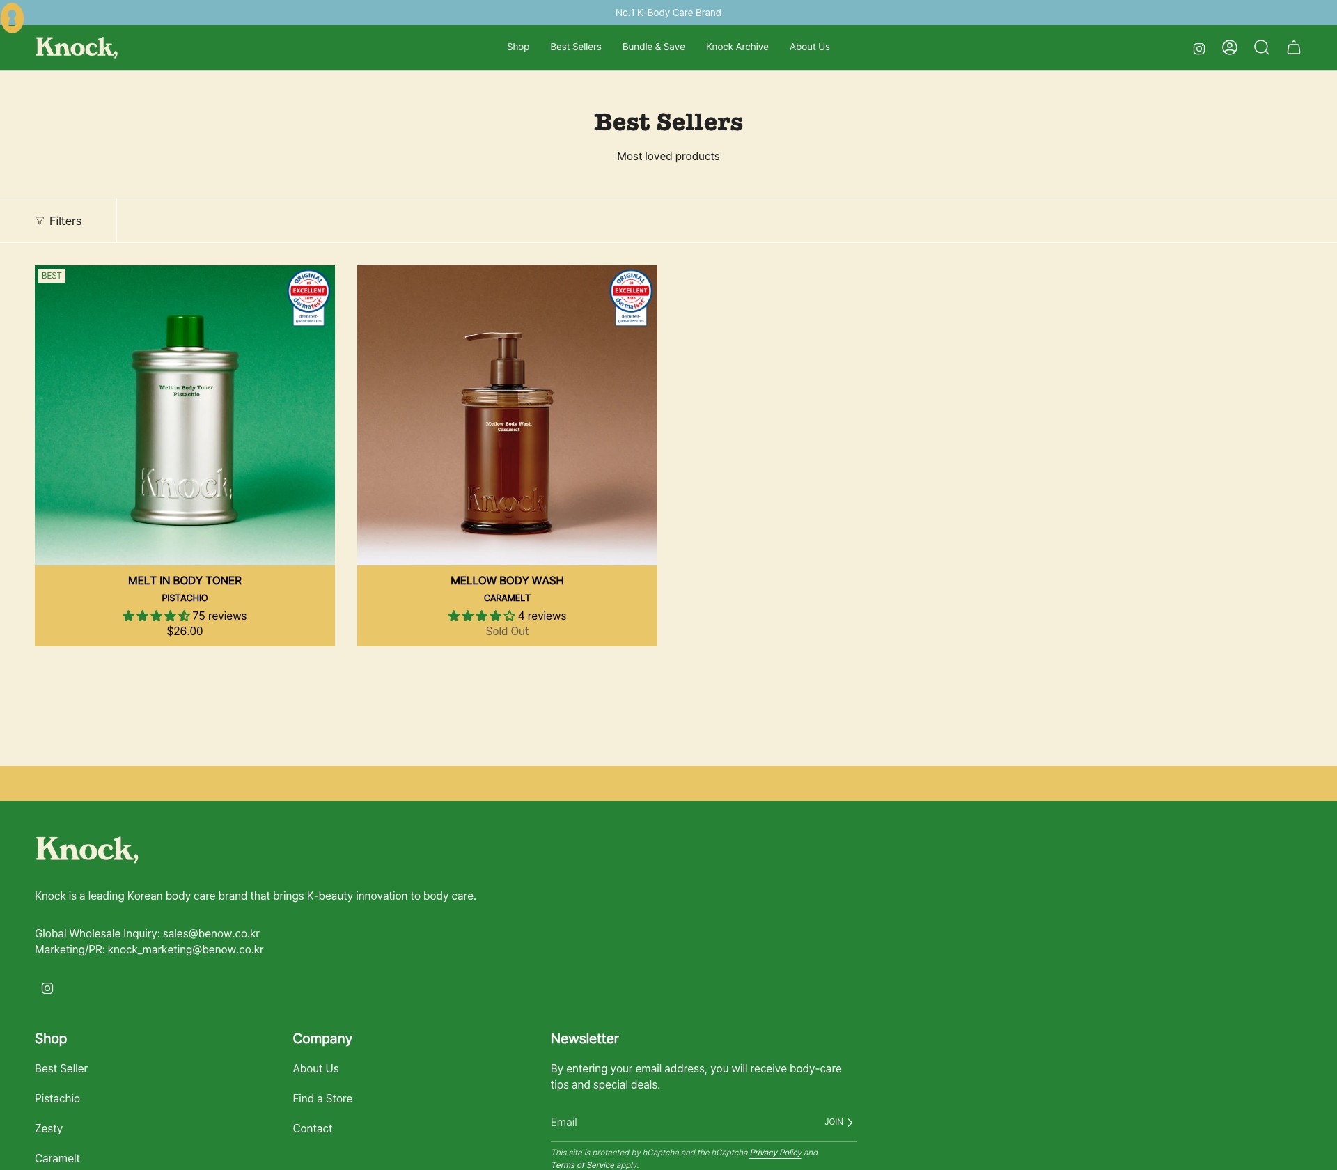Click the Knock logo in header

77,47
